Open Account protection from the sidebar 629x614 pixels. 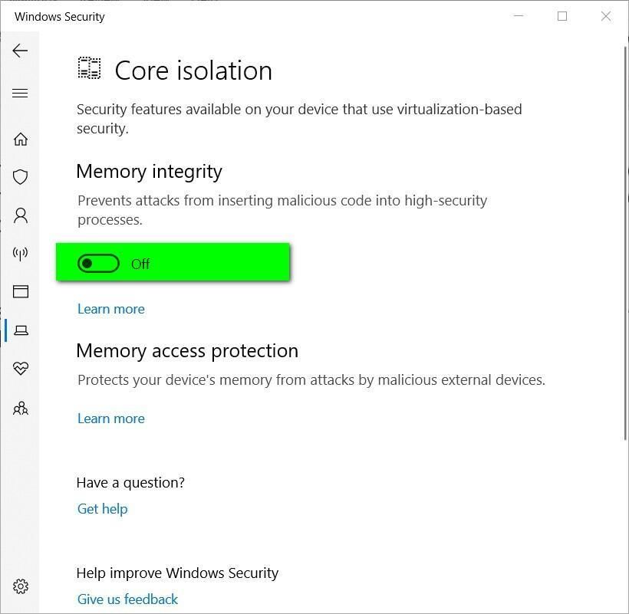[x=20, y=215]
